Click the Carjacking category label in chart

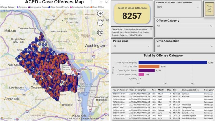(132, 78)
